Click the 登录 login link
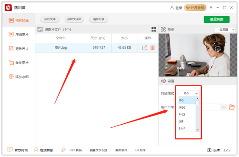 point(179,8)
